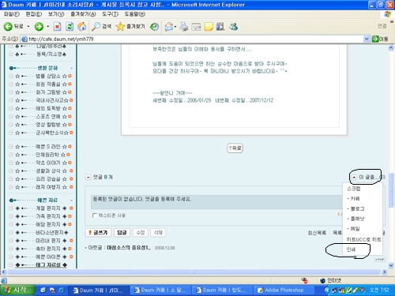
Task: Go to the Home page icon
Action: click(x=82, y=26)
